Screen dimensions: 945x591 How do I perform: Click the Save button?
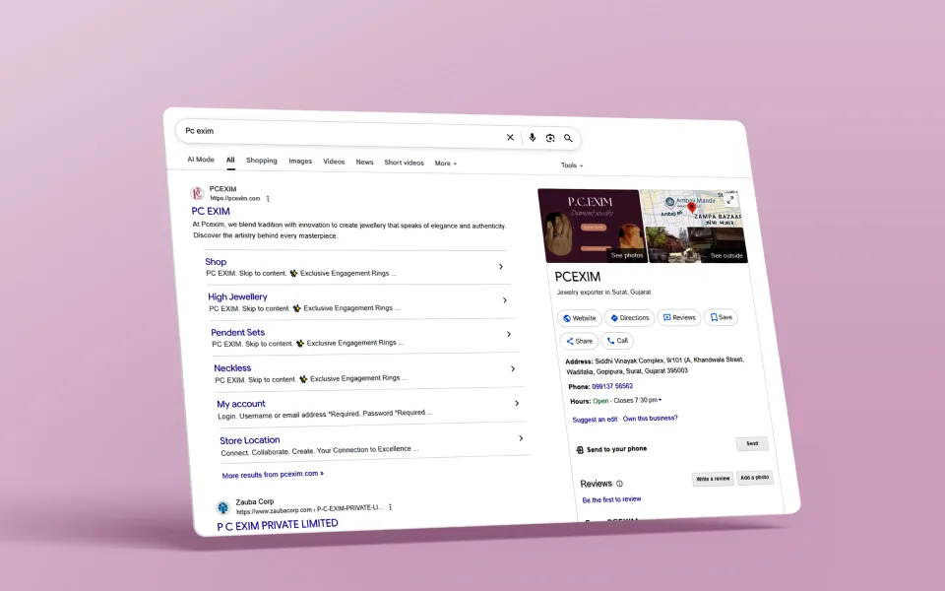[721, 317]
